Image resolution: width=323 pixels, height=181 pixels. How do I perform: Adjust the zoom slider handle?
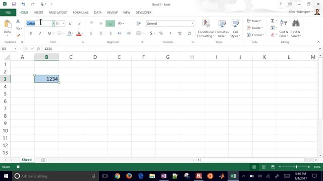tap(296, 167)
